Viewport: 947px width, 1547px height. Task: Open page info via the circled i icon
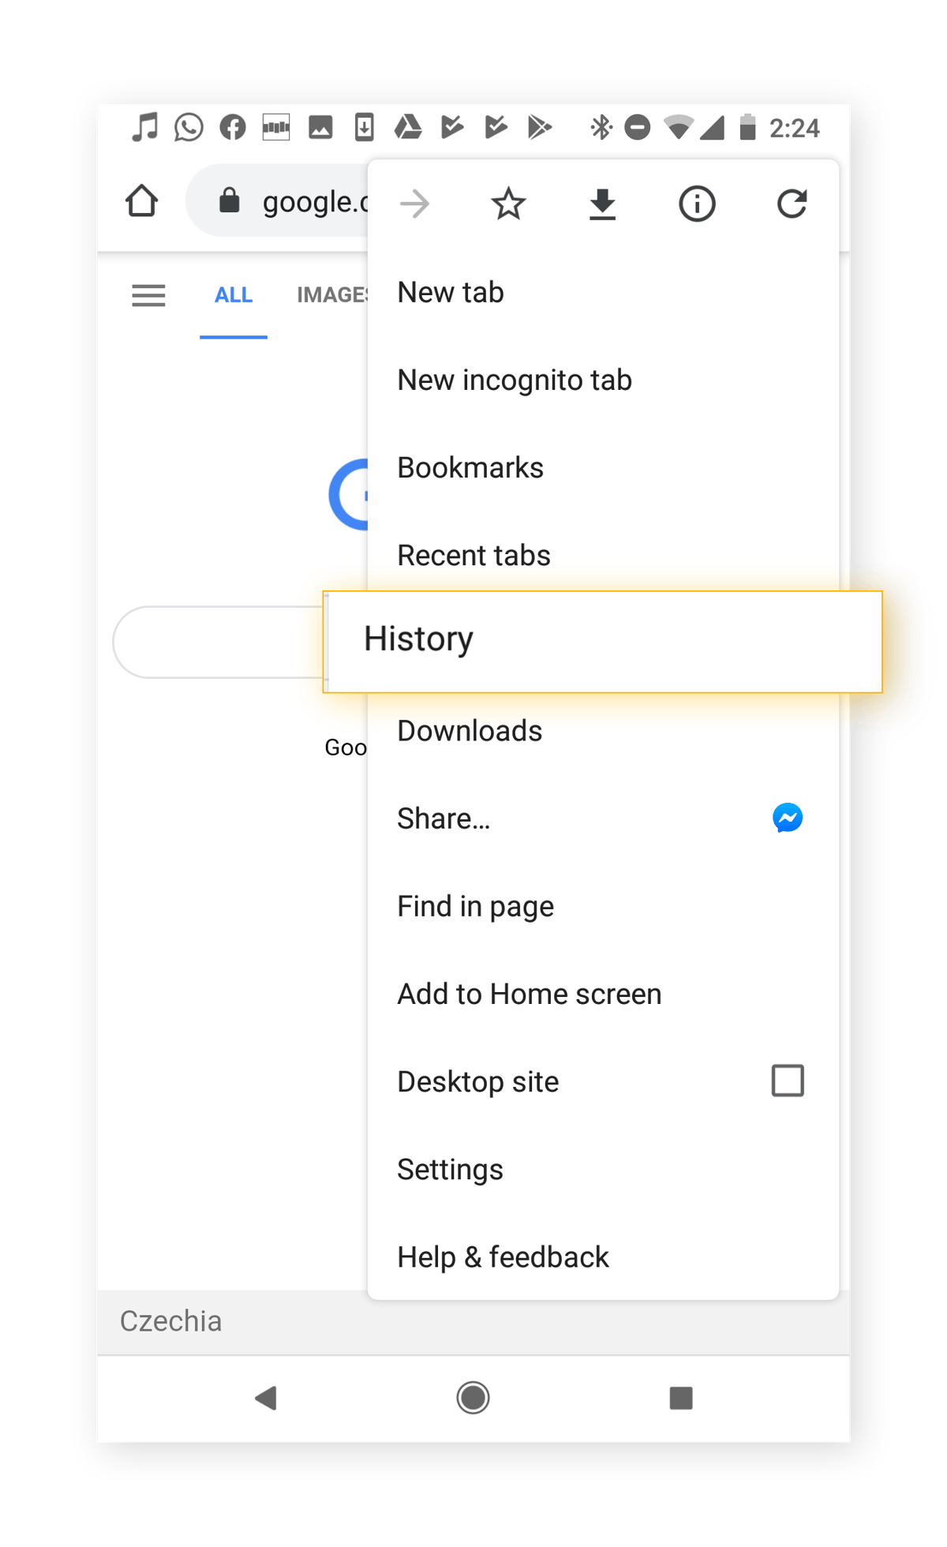click(x=697, y=204)
